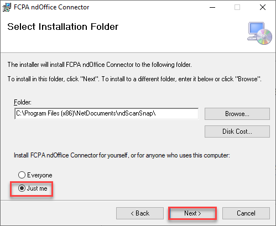Click the 'To install in this folder' instruction text

[134, 79]
